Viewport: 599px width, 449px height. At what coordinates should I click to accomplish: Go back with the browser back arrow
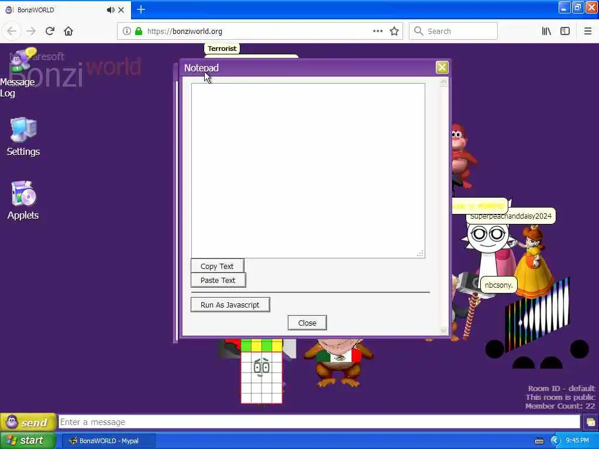point(12,31)
